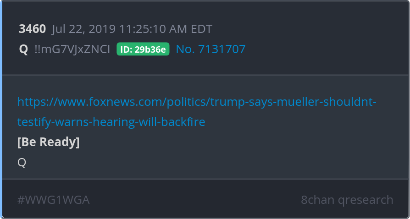Open the foxnews.com politics article link
The image size is (410, 219).
point(197,102)
